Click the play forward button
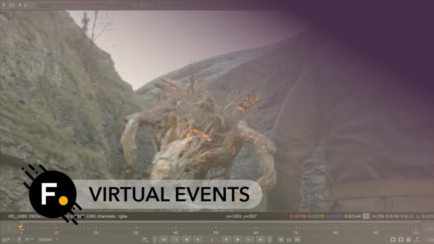The width and height of the screenshot is (434, 244). (227, 240)
